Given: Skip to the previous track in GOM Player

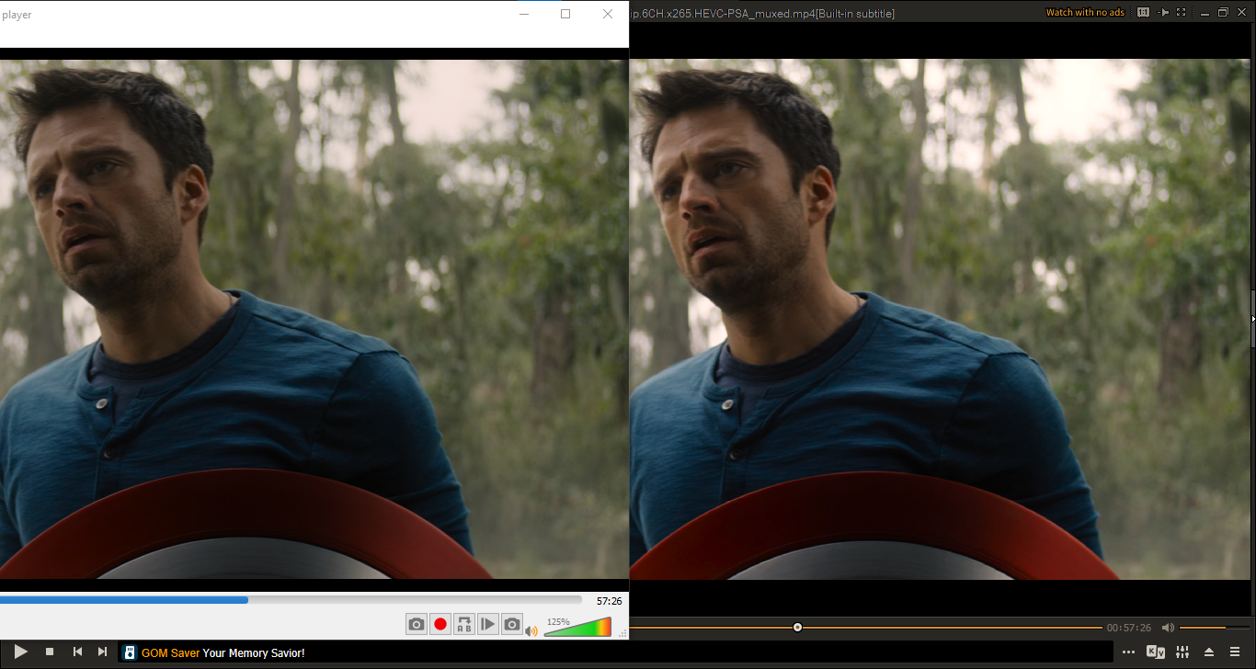Looking at the screenshot, I should [x=77, y=652].
